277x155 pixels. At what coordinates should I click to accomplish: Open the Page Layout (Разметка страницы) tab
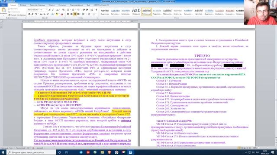(37, 5)
